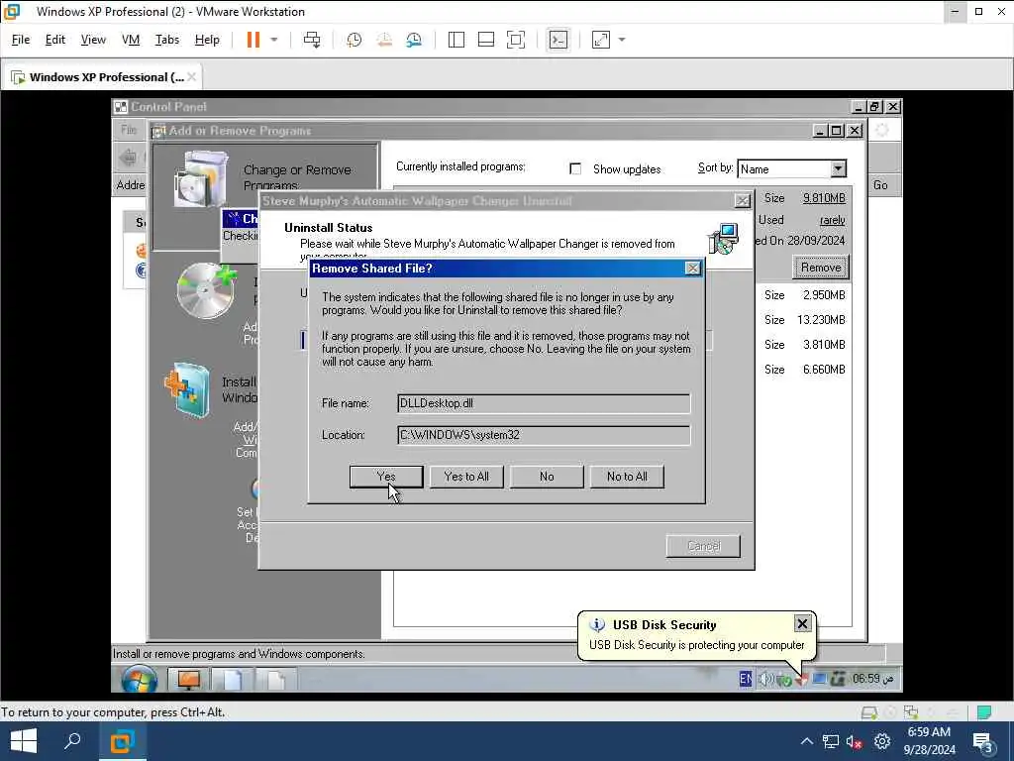Click the 13.230MB size entry
The height and width of the screenshot is (761, 1014).
pyautogui.click(x=821, y=320)
